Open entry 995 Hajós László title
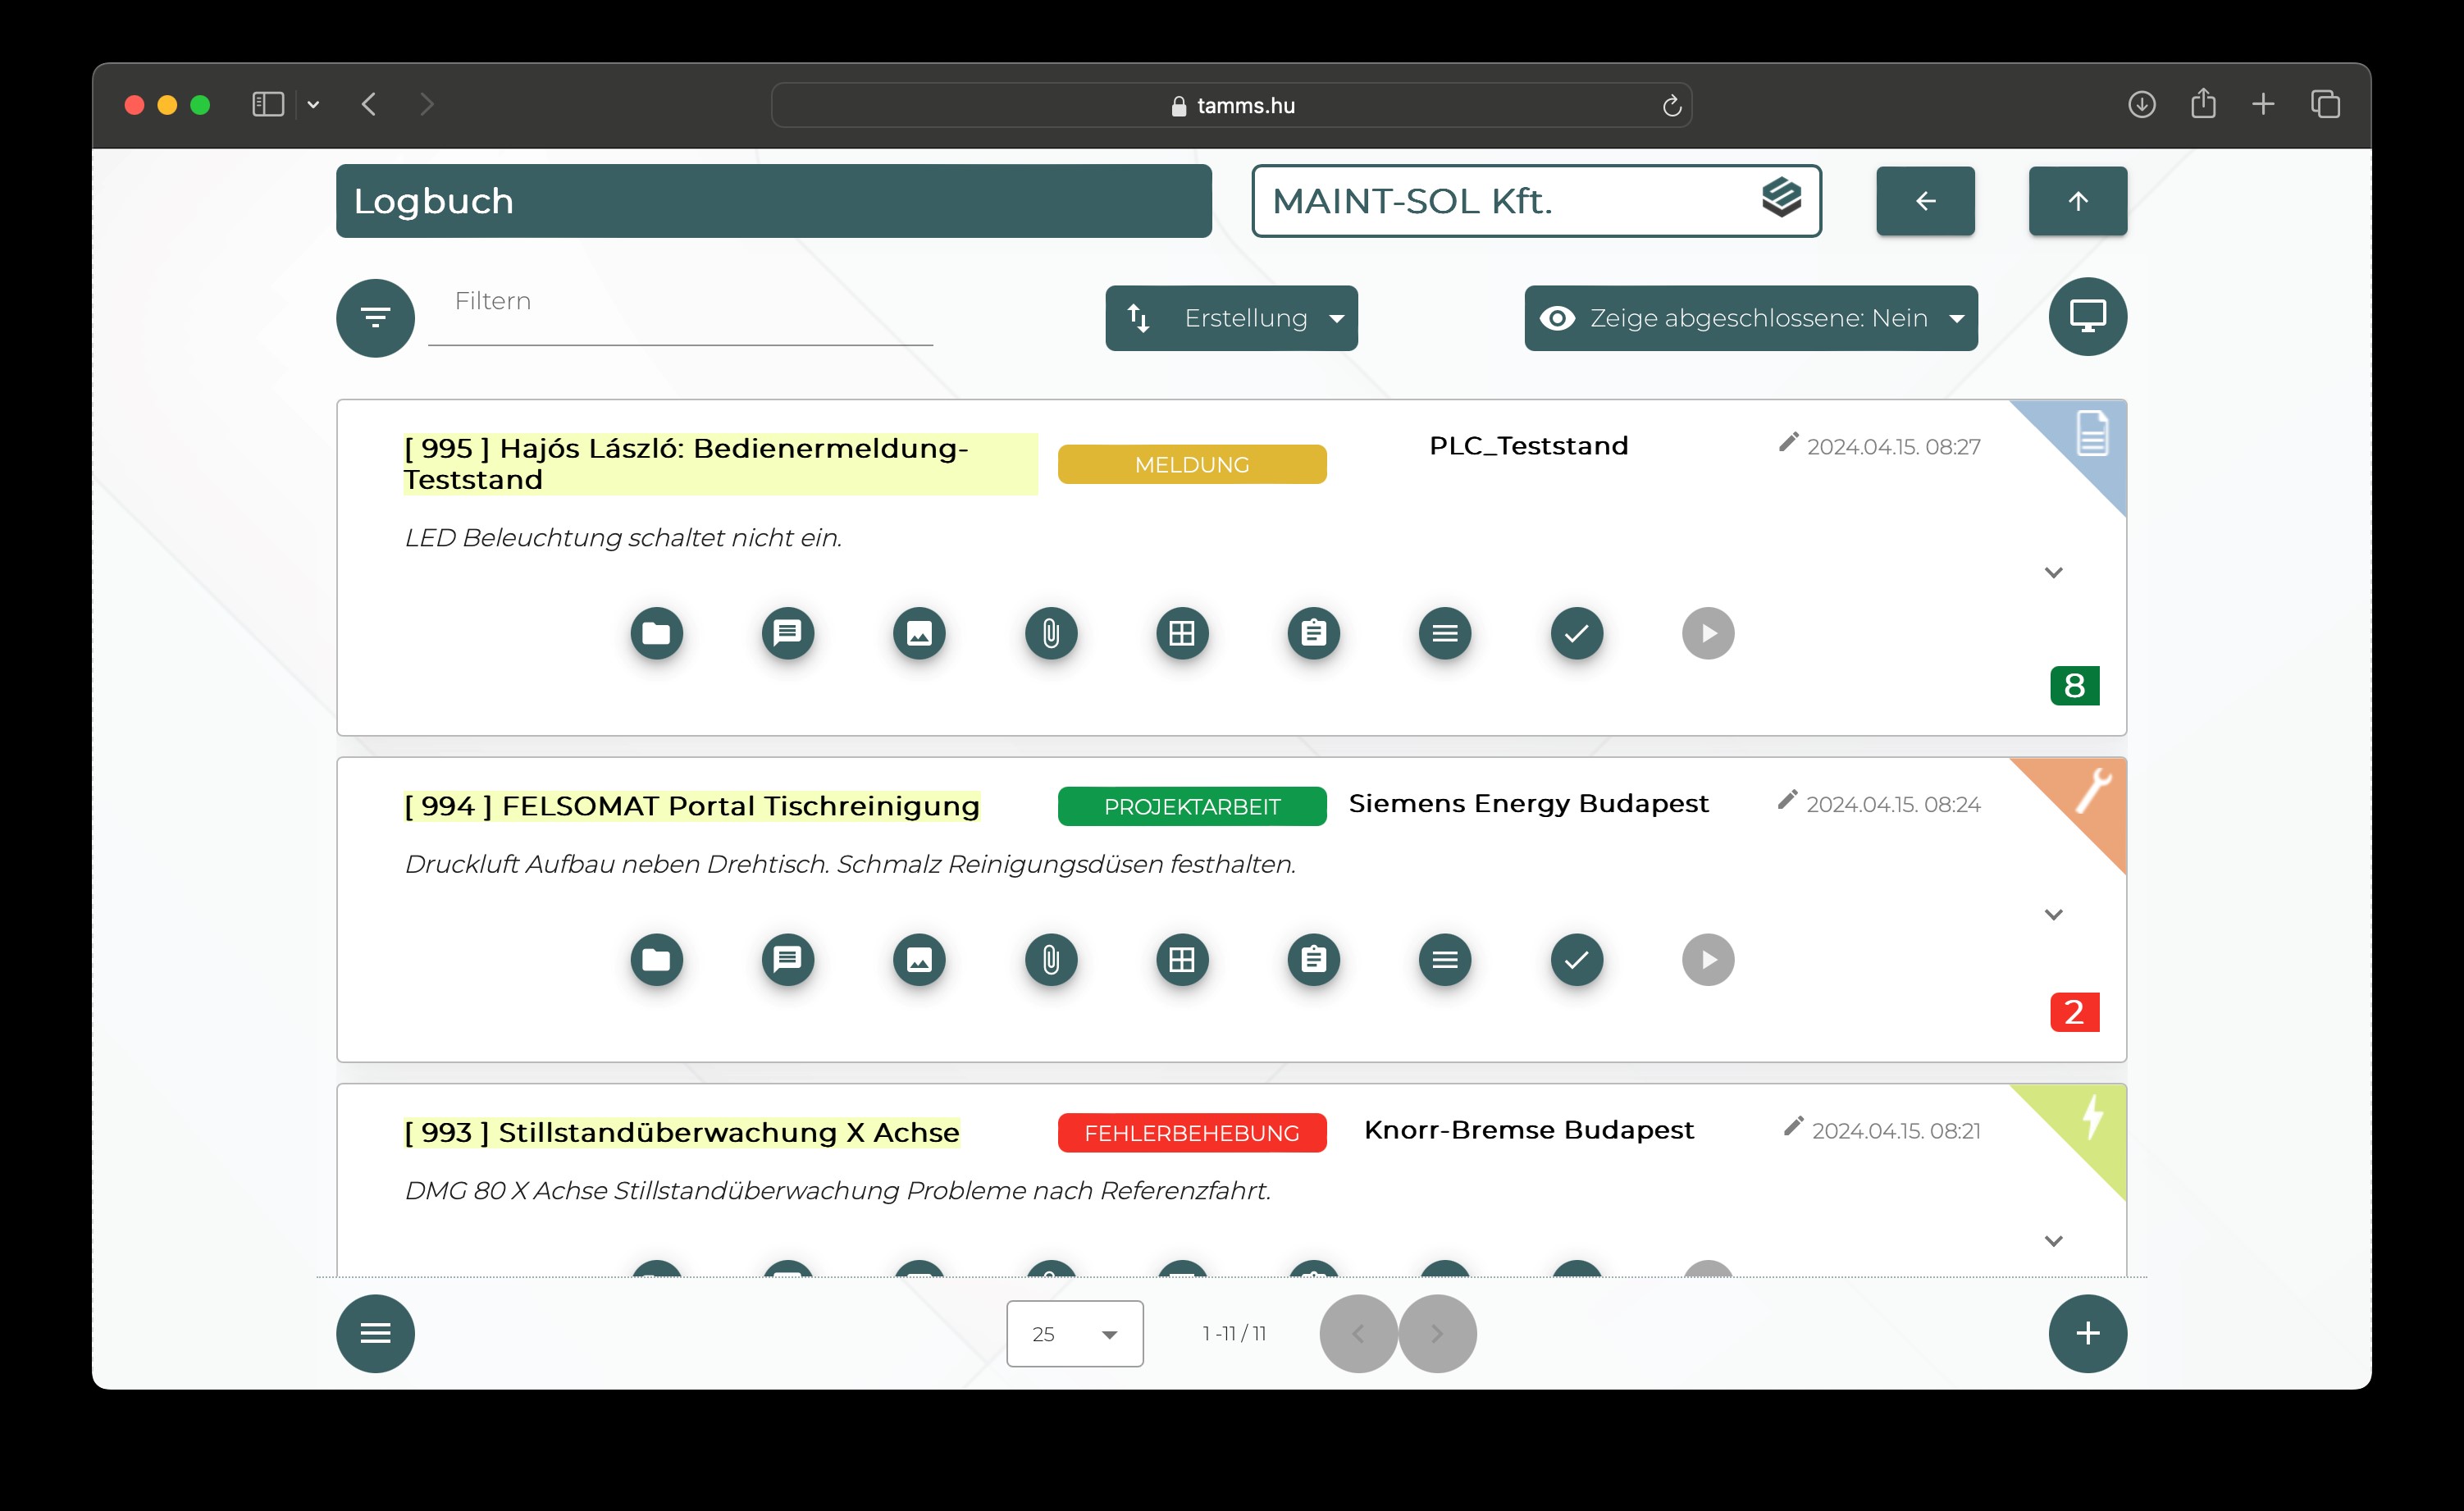Screen dimensions: 2464x1511 click(720, 464)
